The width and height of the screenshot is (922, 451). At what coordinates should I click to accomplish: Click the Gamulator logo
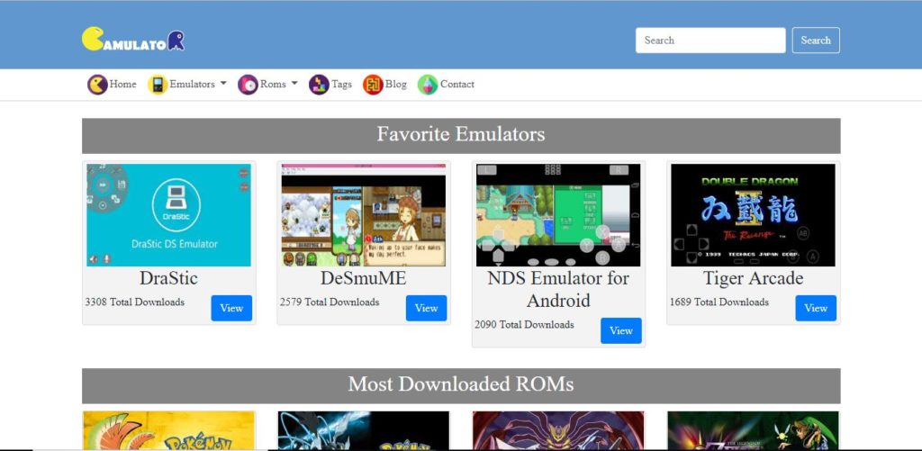(x=133, y=39)
